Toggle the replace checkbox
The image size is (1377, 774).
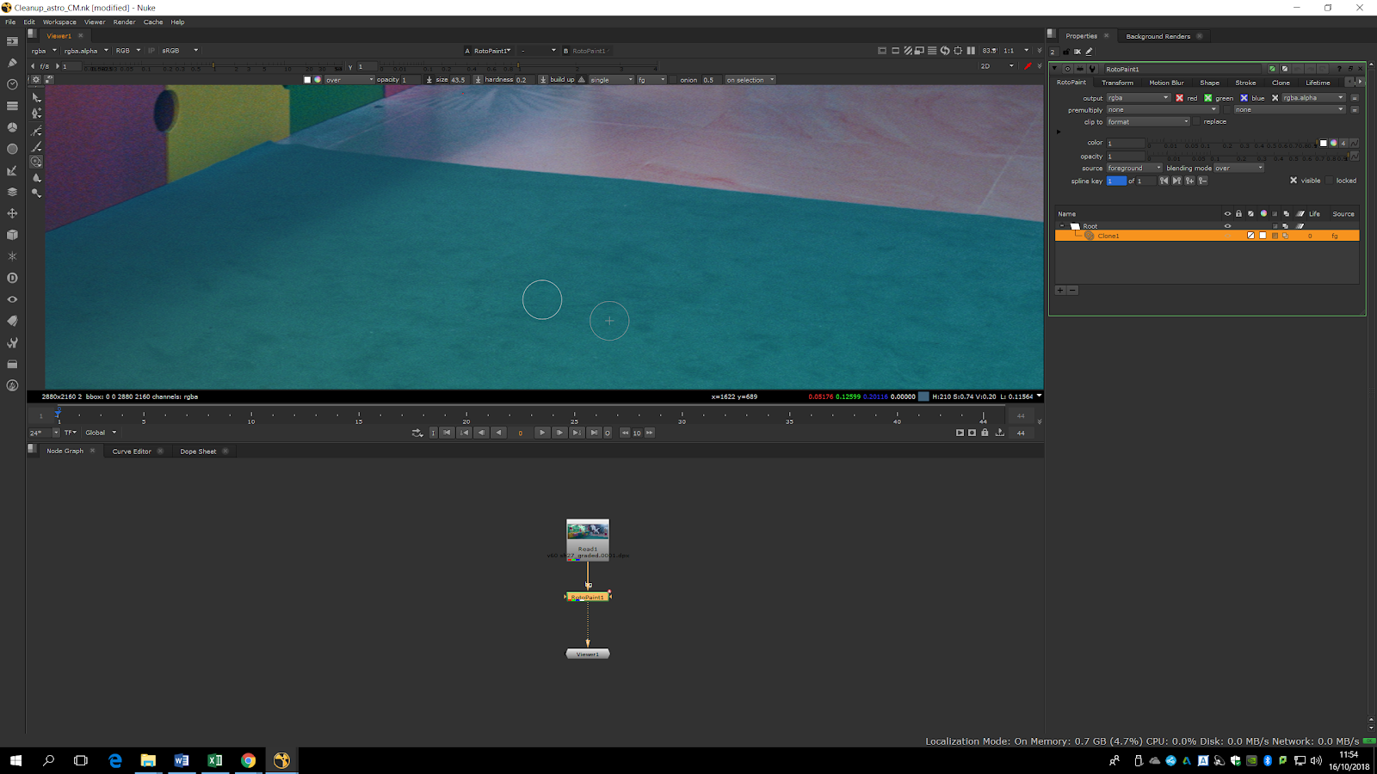(x=1196, y=121)
